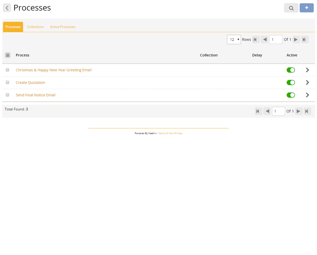Image resolution: width=317 pixels, height=255 pixels.
Task: Select the Processes tab
Action: point(13,27)
